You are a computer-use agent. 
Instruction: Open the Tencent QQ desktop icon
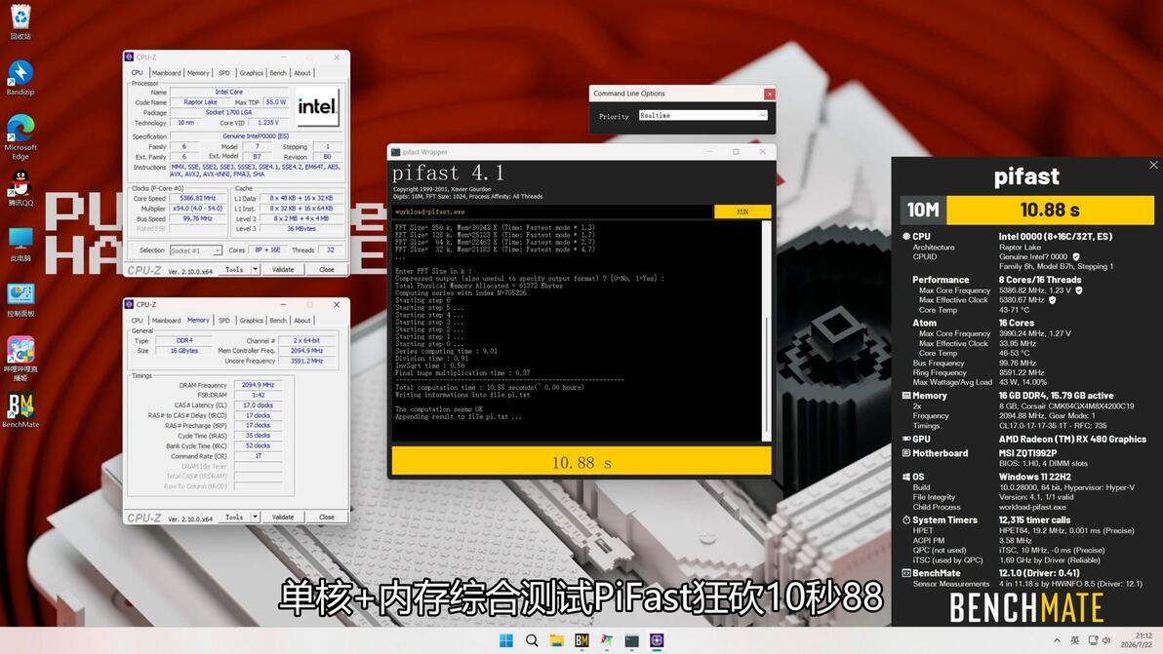click(20, 188)
